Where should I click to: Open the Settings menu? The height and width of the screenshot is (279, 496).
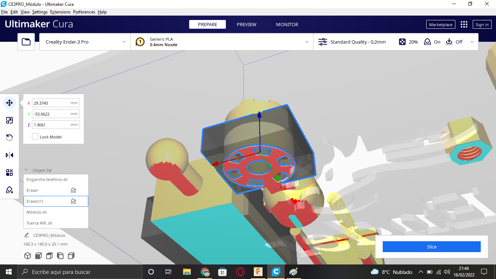[40, 12]
